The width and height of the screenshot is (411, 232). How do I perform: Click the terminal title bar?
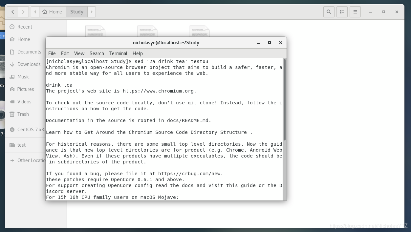click(166, 43)
